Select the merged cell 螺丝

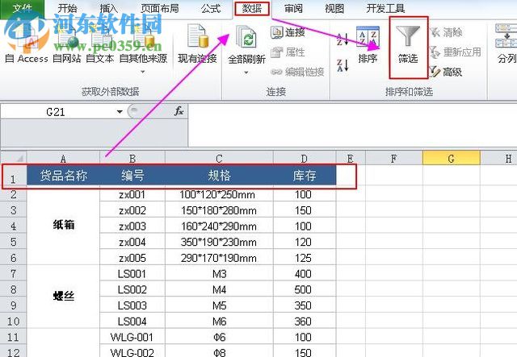tap(63, 297)
